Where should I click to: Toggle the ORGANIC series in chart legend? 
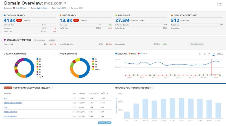(121, 54)
